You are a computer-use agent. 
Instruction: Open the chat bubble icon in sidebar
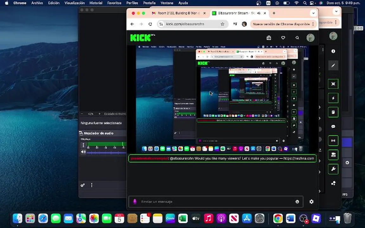point(333,127)
